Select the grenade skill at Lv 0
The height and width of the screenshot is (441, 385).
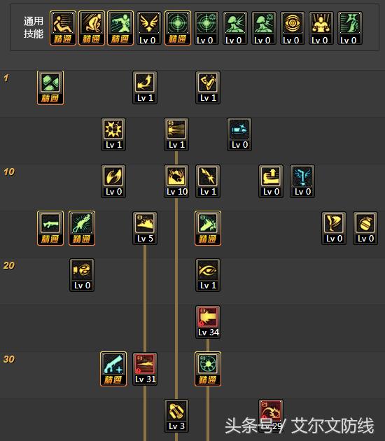tap(365, 228)
